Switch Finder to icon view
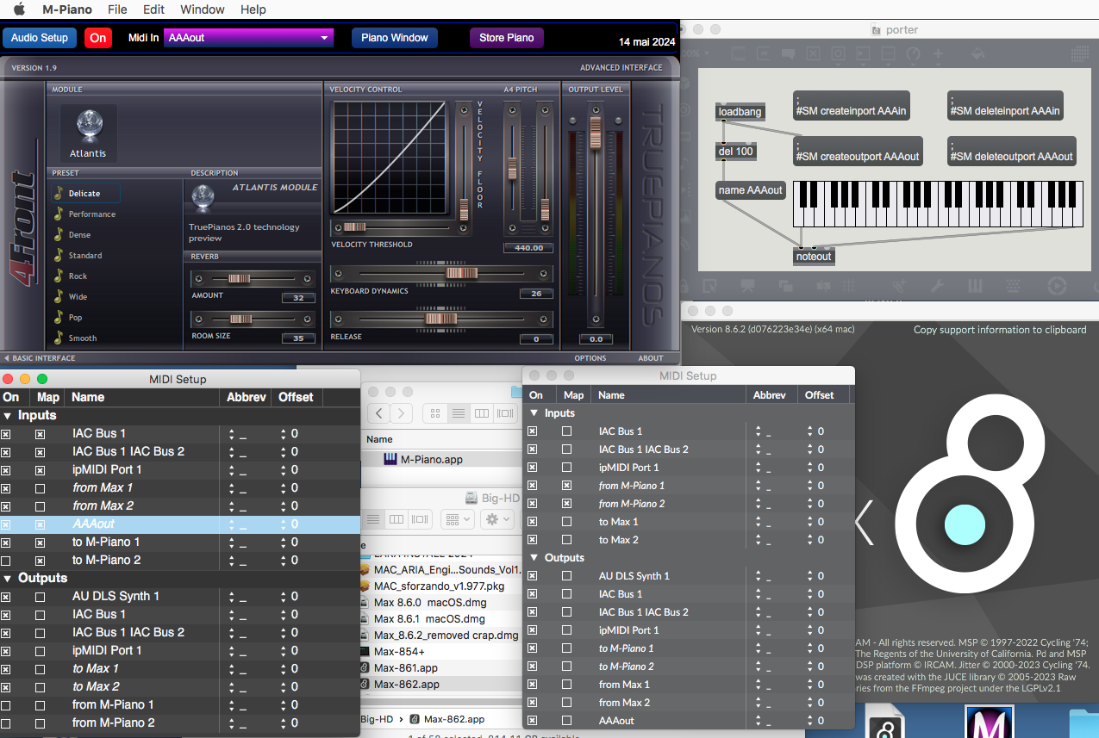This screenshot has width=1099, height=738. point(435,413)
